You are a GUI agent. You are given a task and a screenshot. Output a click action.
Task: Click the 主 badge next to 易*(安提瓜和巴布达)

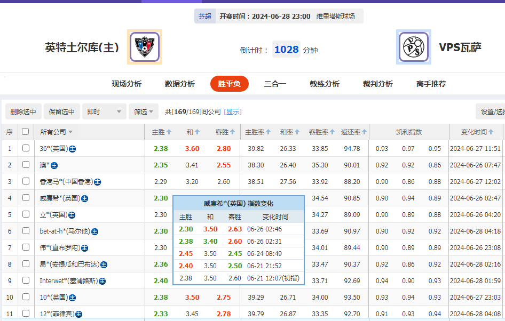click(102, 264)
